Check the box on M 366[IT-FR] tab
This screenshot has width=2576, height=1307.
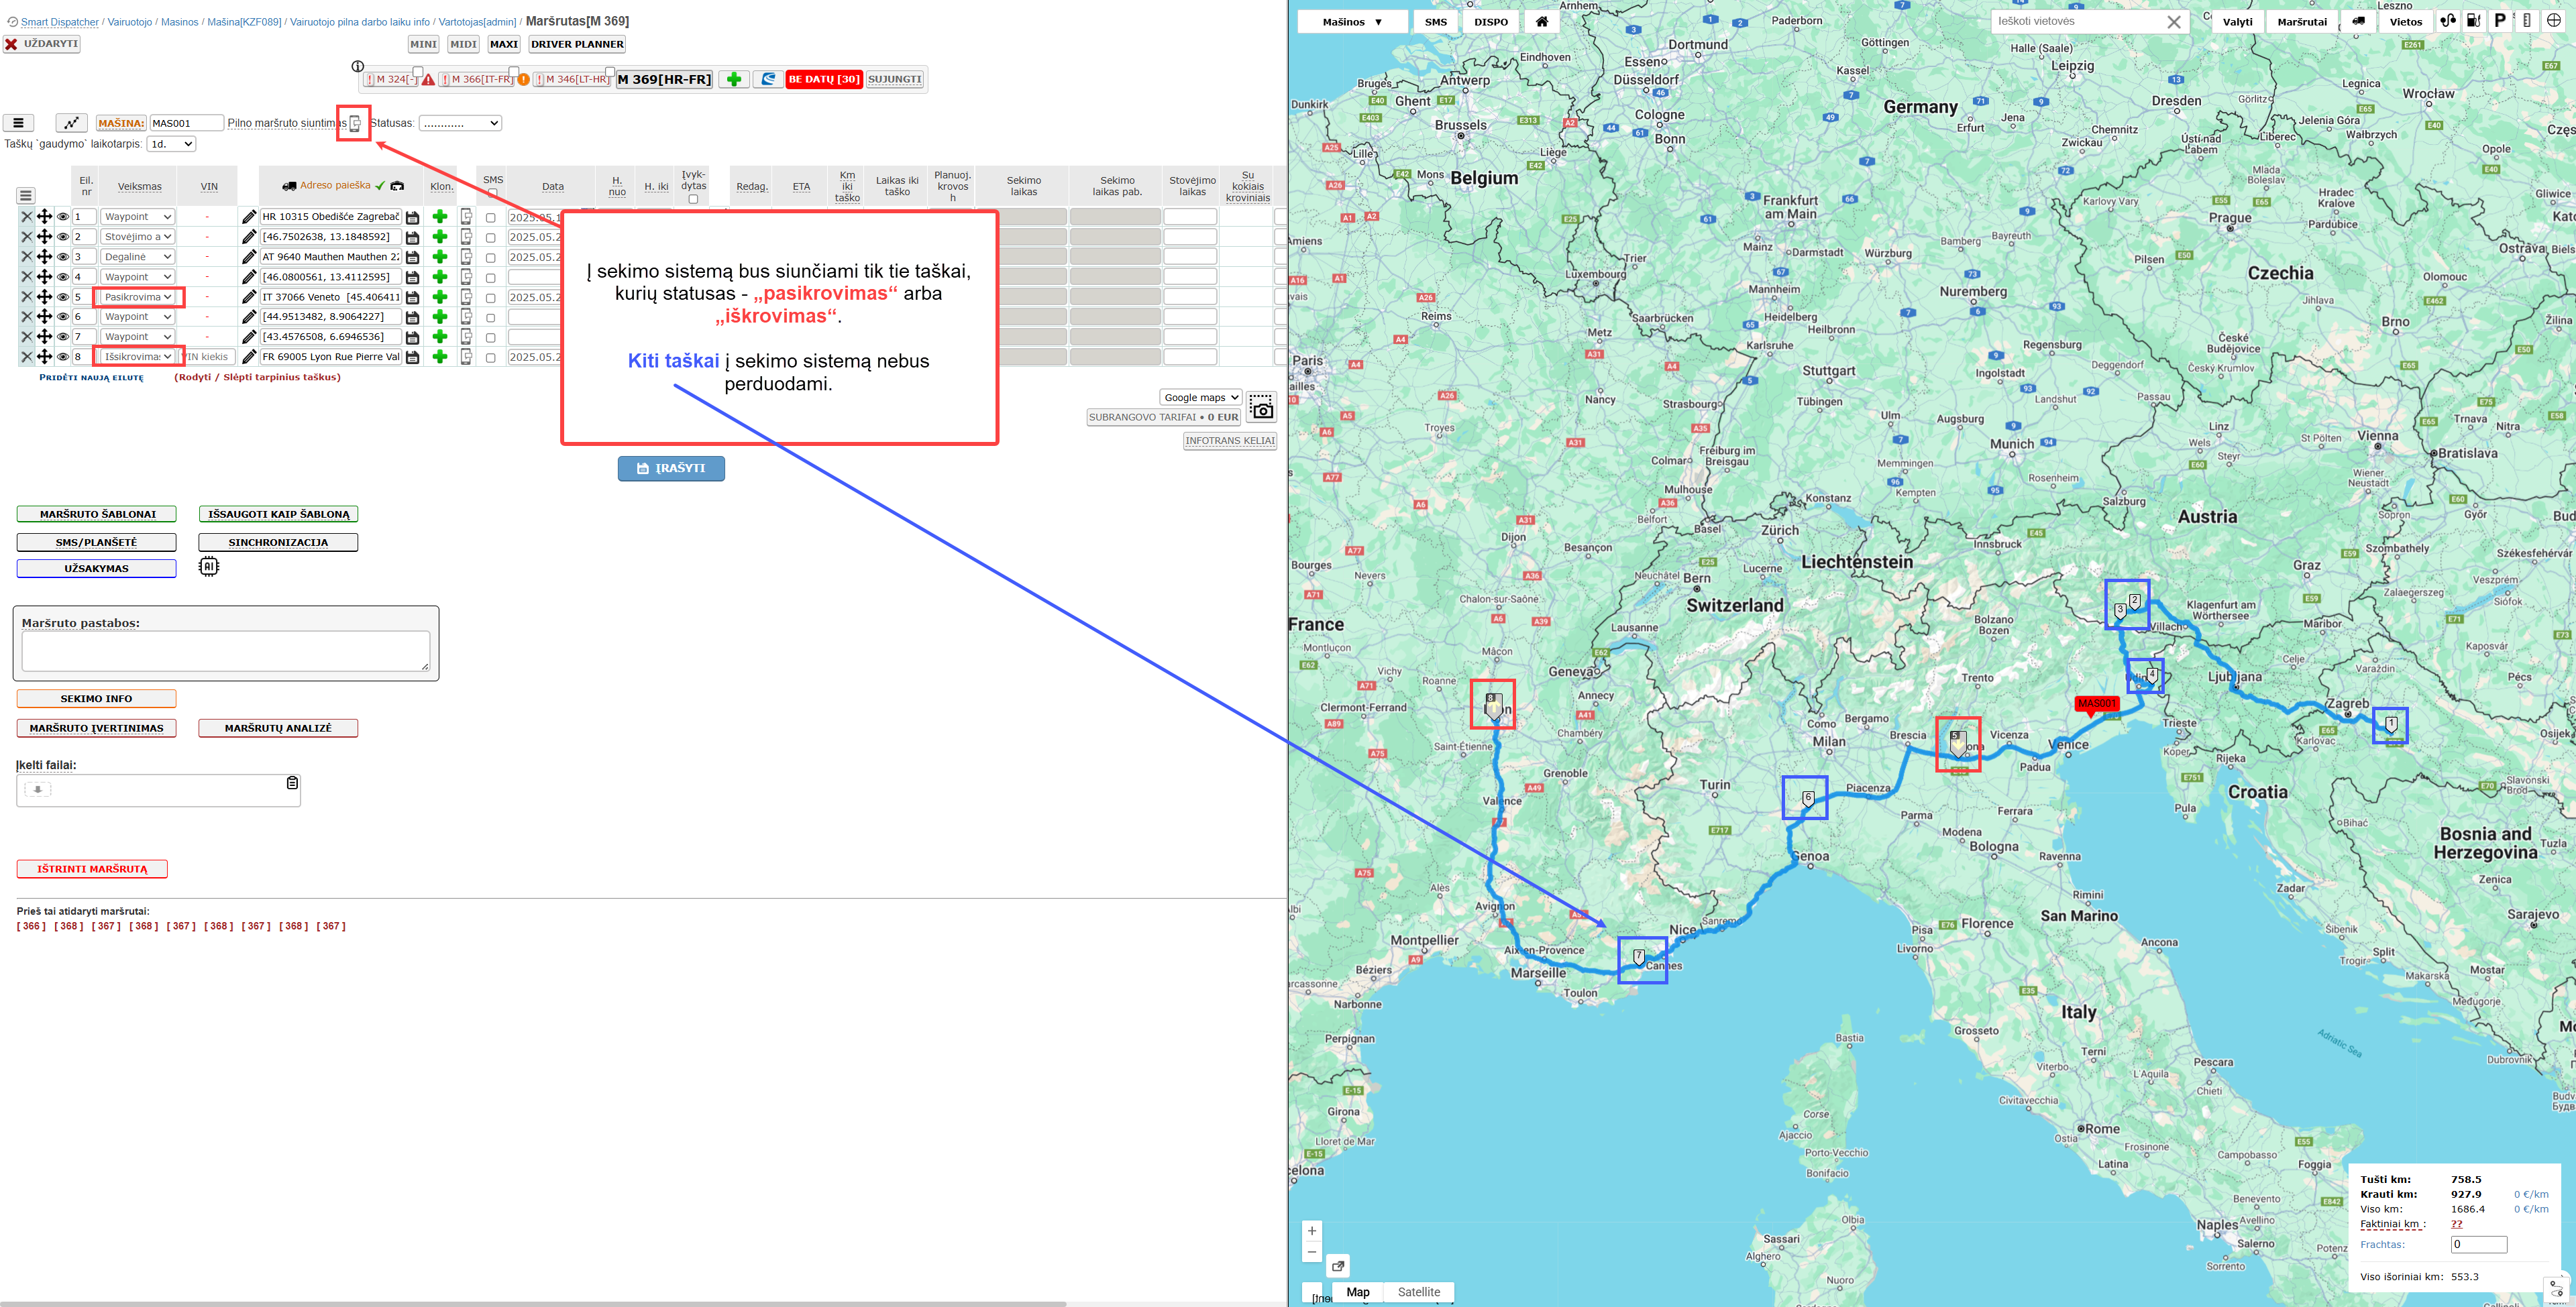click(513, 72)
